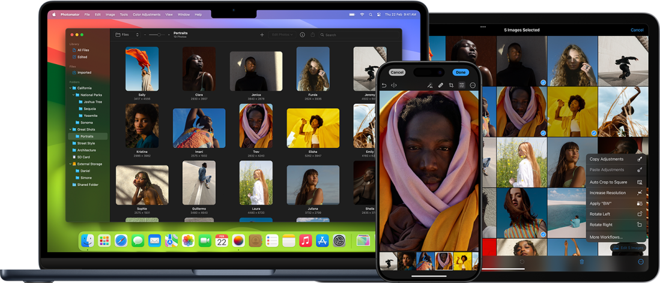Click the plus icon in Photomator toolbar
Viewport: 660px width, 283px height.
[262, 35]
